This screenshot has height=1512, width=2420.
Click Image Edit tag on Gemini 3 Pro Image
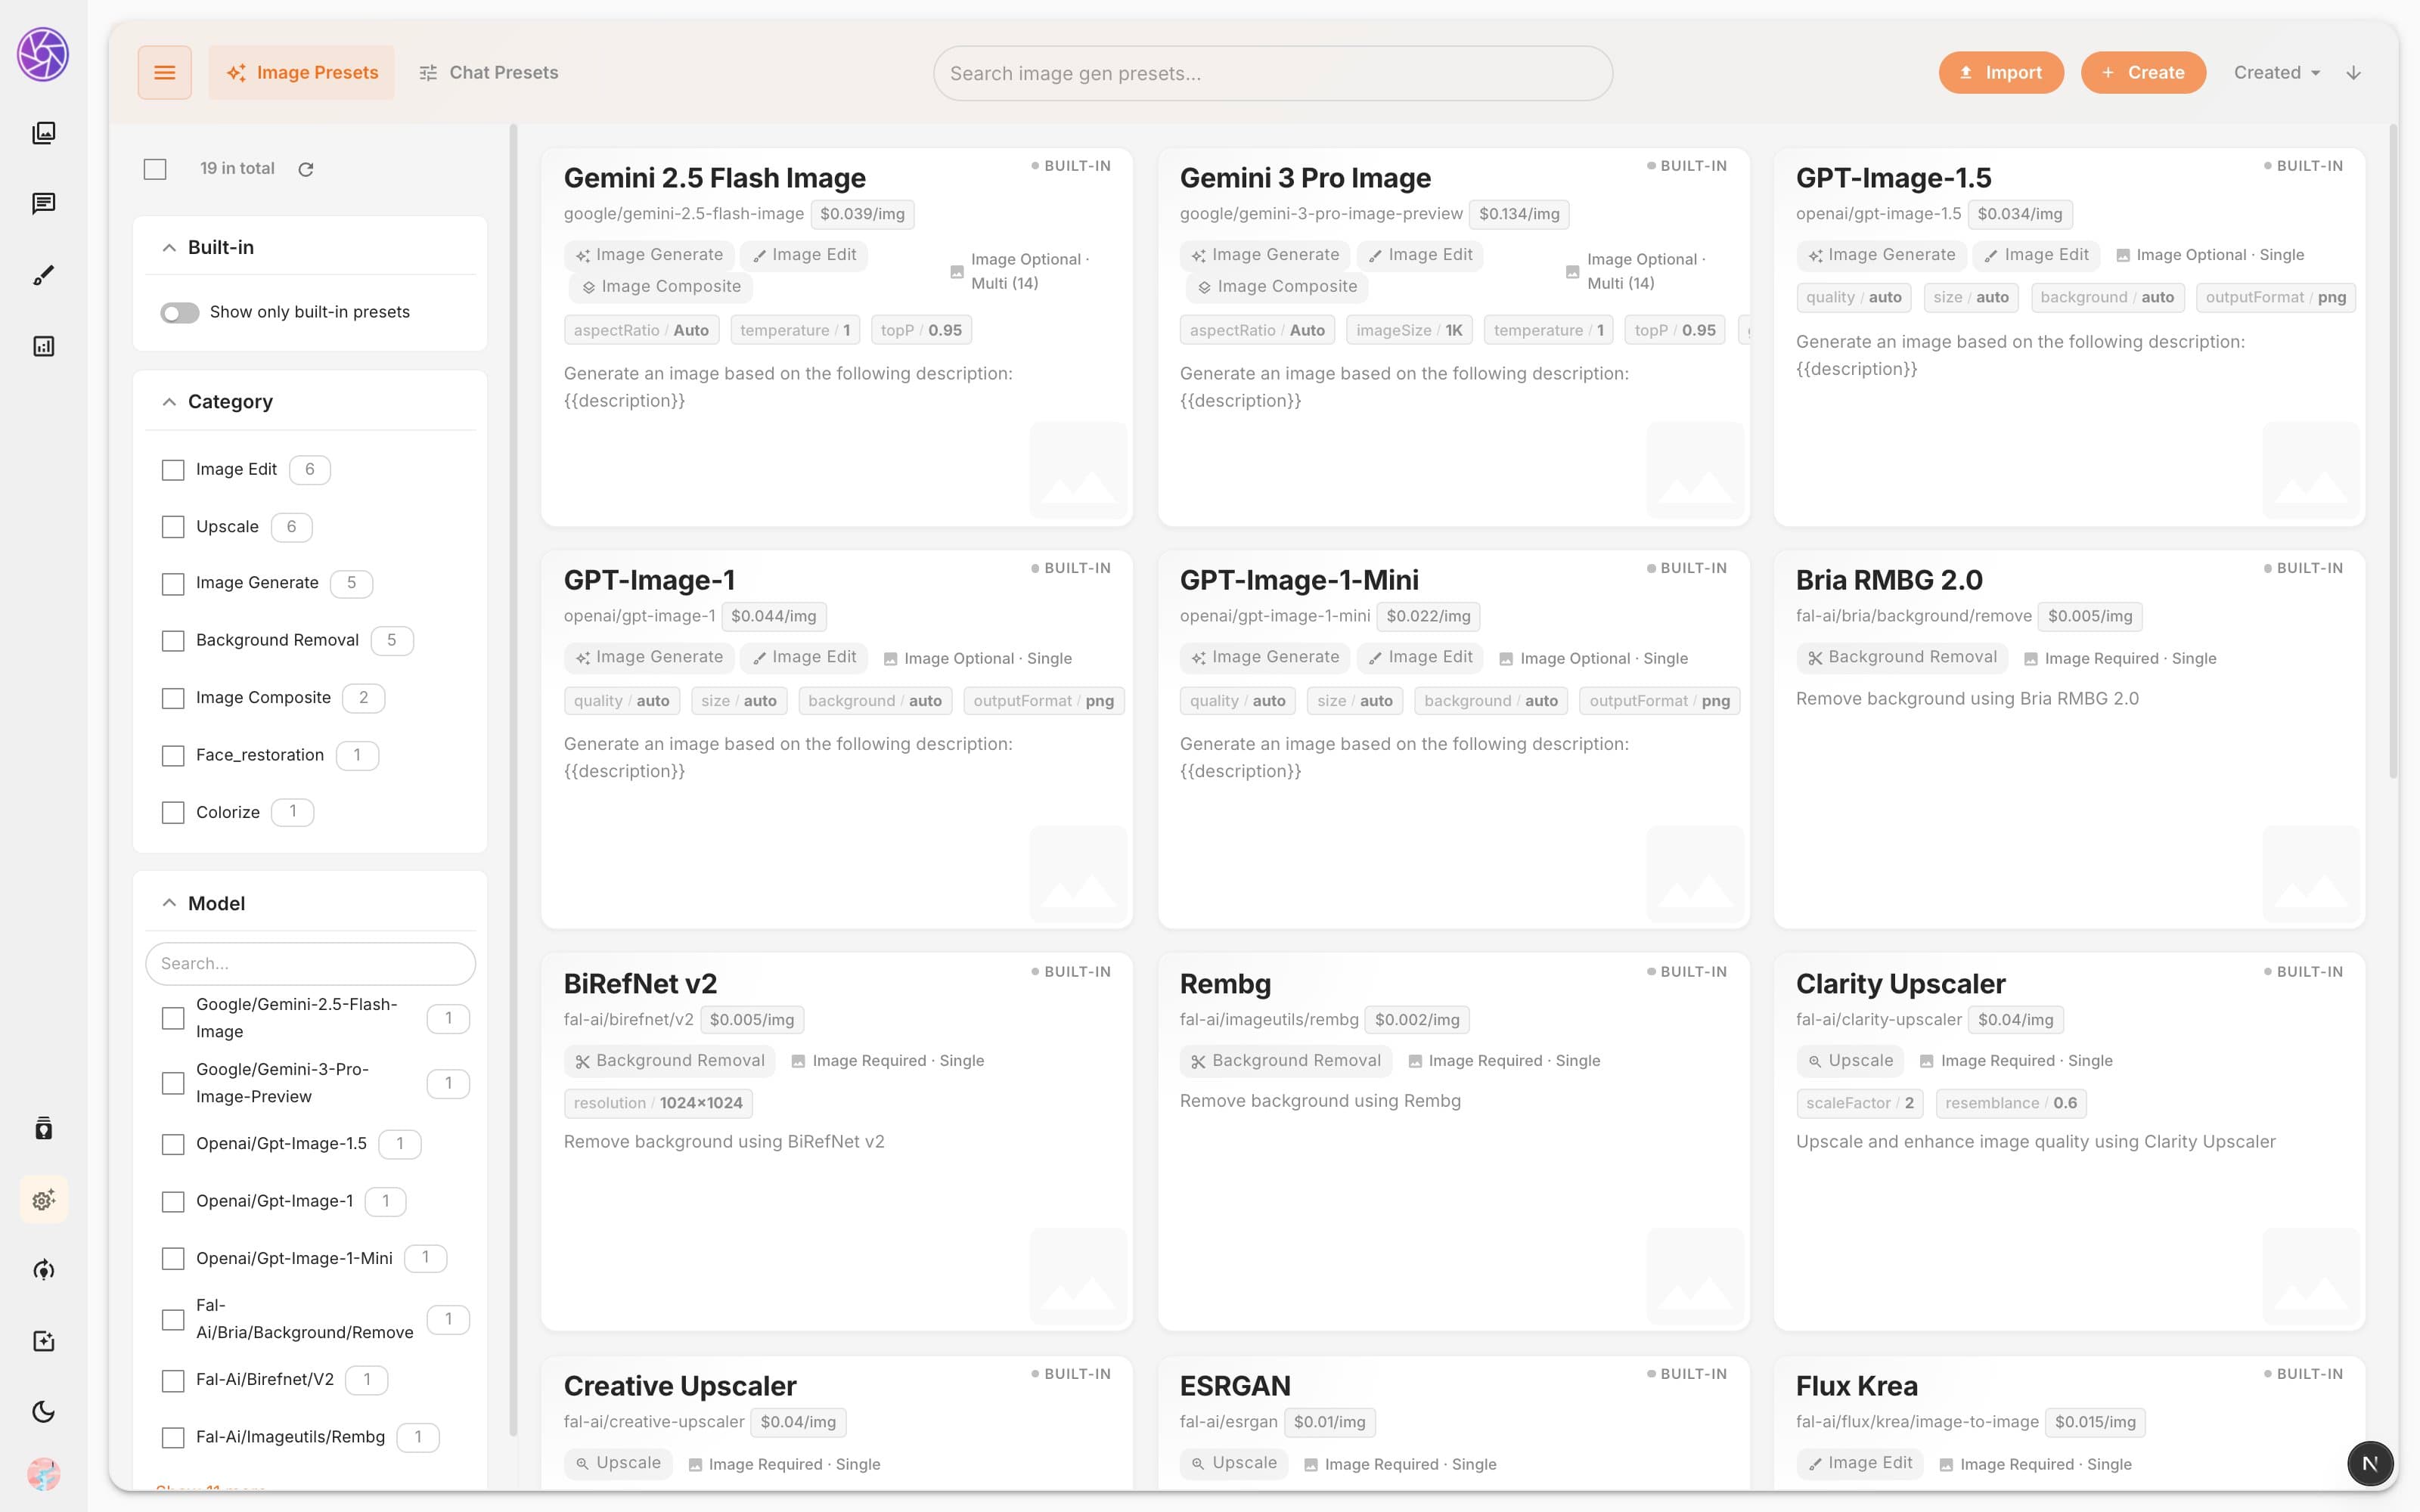[x=1420, y=255]
